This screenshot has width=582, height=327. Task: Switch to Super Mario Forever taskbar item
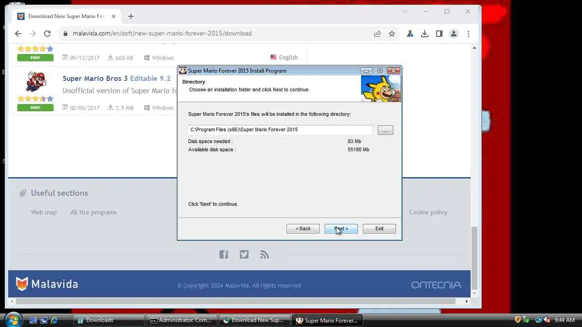pos(327,320)
